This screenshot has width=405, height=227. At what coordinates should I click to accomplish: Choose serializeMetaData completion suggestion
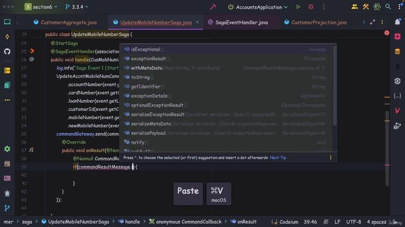coord(226,124)
